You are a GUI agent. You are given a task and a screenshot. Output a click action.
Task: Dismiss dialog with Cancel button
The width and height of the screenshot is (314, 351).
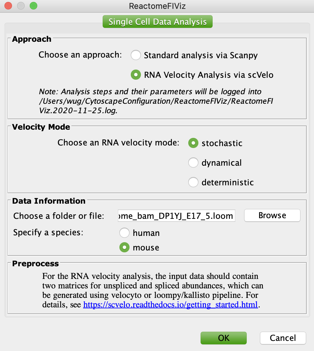coord(283,338)
